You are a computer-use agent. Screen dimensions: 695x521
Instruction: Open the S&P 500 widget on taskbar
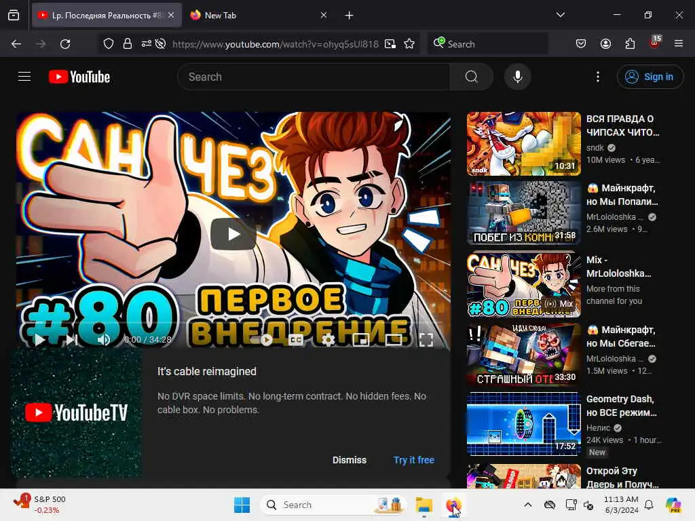point(40,505)
